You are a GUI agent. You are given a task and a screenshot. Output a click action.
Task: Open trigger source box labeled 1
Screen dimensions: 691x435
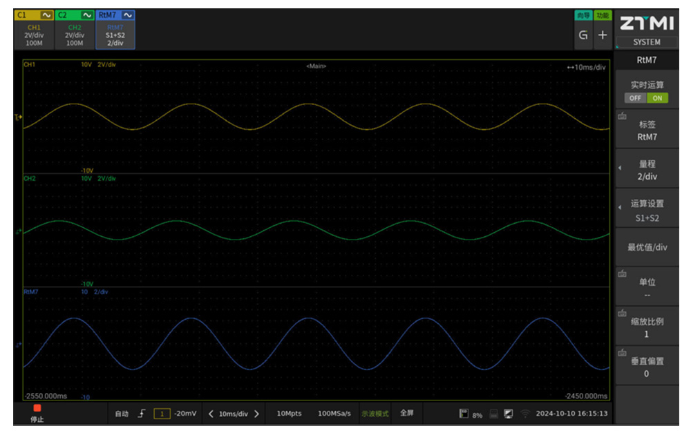[x=162, y=414]
